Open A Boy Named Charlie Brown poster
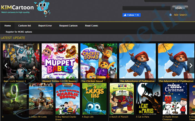The image size is (195, 121). pyautogui.click(x=67, y=99)
